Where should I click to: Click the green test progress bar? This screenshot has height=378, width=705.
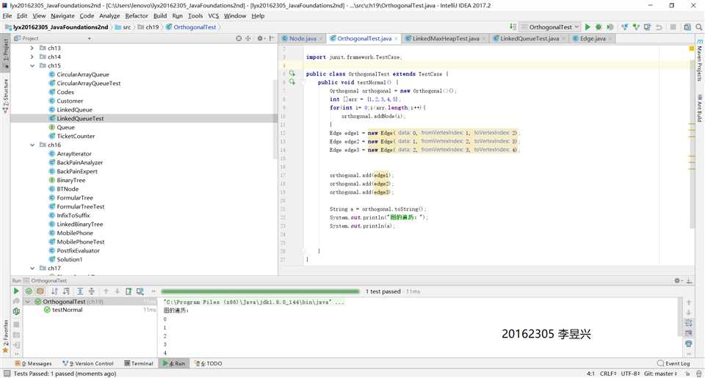(260, 291)
